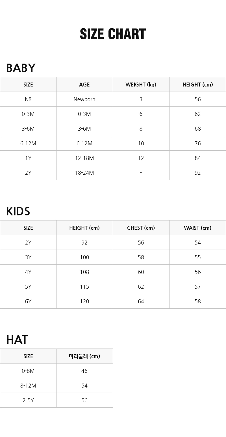Click the SIZE CHART title
Viewport: 226px width, 437px height.
(113, 34)
